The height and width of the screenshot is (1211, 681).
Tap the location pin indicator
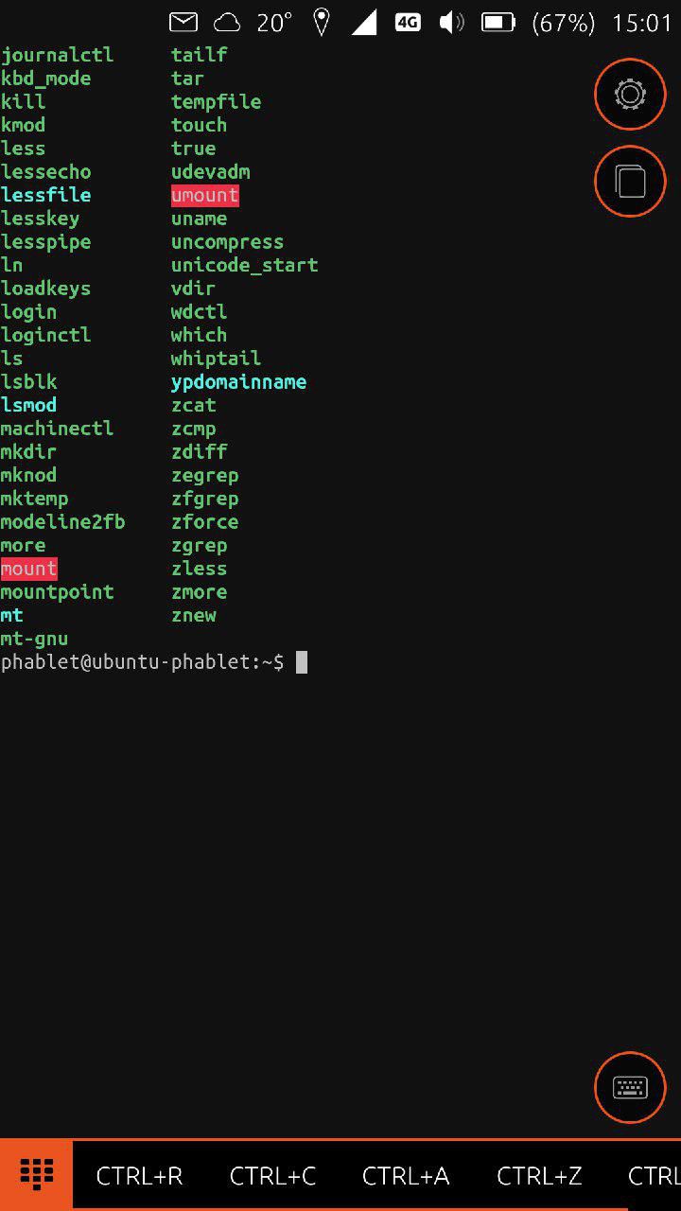pyautogui.click(x=322, y=23)
